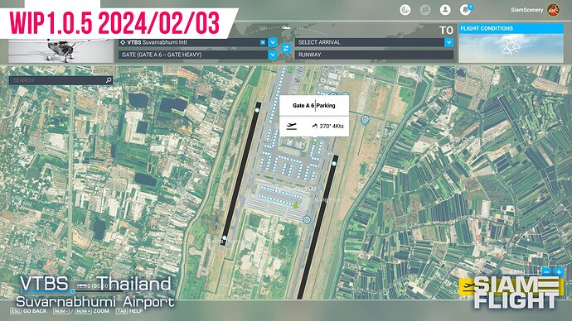This screenshot has width=572, height=321.
Task: Select the helipad marker south of apron
Action: click(307, 219)
